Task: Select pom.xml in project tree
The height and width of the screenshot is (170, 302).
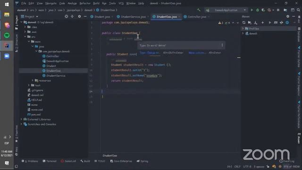Action: click(36, 114)
